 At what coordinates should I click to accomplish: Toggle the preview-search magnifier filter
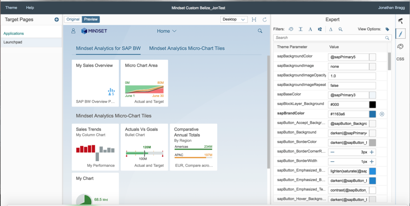point(340,29)
